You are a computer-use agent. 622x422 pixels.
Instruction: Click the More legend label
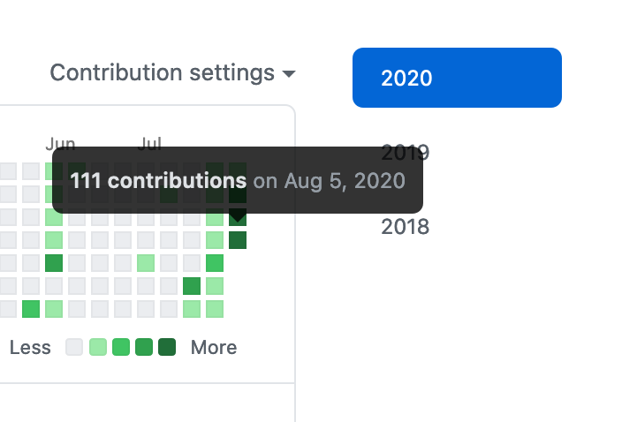click(214, 347)
